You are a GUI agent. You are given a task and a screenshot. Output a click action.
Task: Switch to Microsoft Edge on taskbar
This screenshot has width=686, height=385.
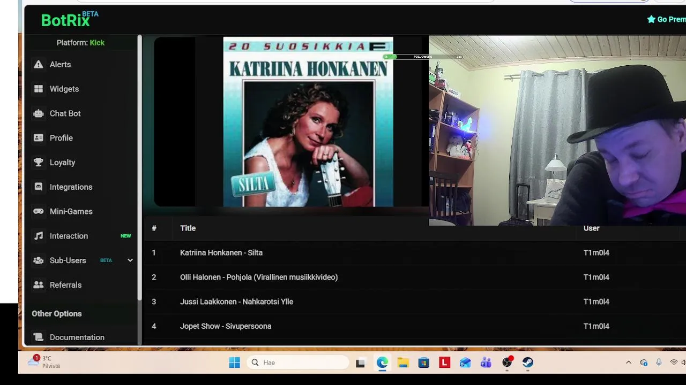tap(382, 363)
